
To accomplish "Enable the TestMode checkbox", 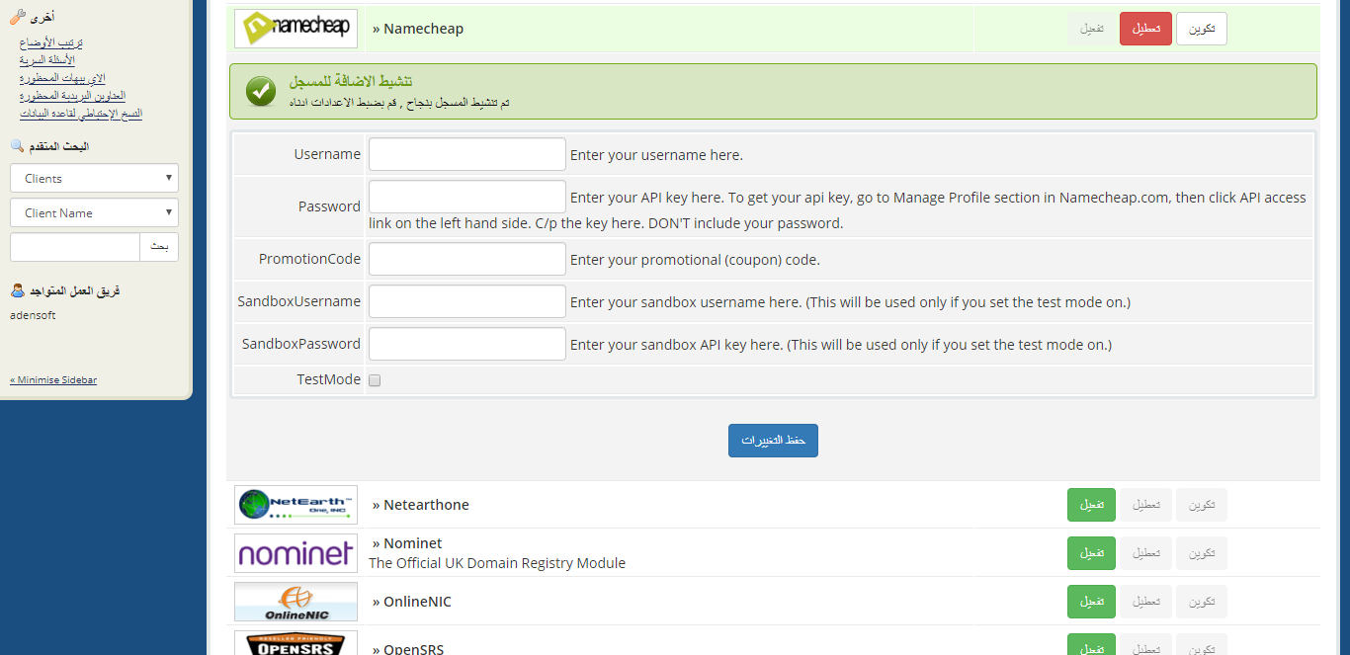I will coord(375,380).
